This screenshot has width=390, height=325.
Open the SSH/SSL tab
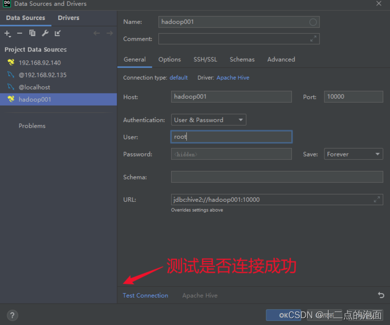(205, 60)
